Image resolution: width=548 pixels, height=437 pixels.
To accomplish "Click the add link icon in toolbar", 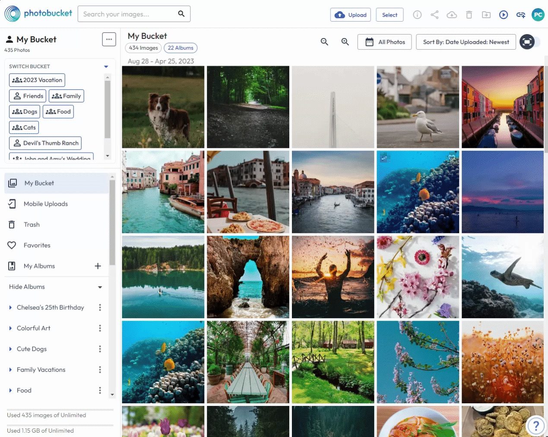I will click(x=521, y=15).
